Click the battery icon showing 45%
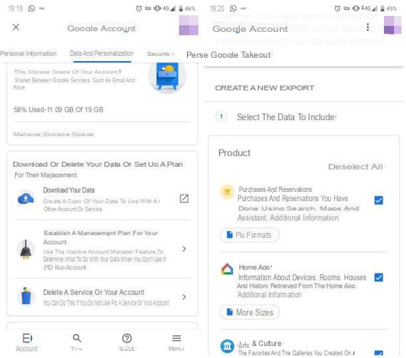Viewport: 406px width, 358px height. [x=382, y=9]
